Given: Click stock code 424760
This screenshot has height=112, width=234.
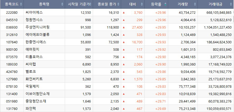Looking at the screenshot, I should (x=12, y=72).
